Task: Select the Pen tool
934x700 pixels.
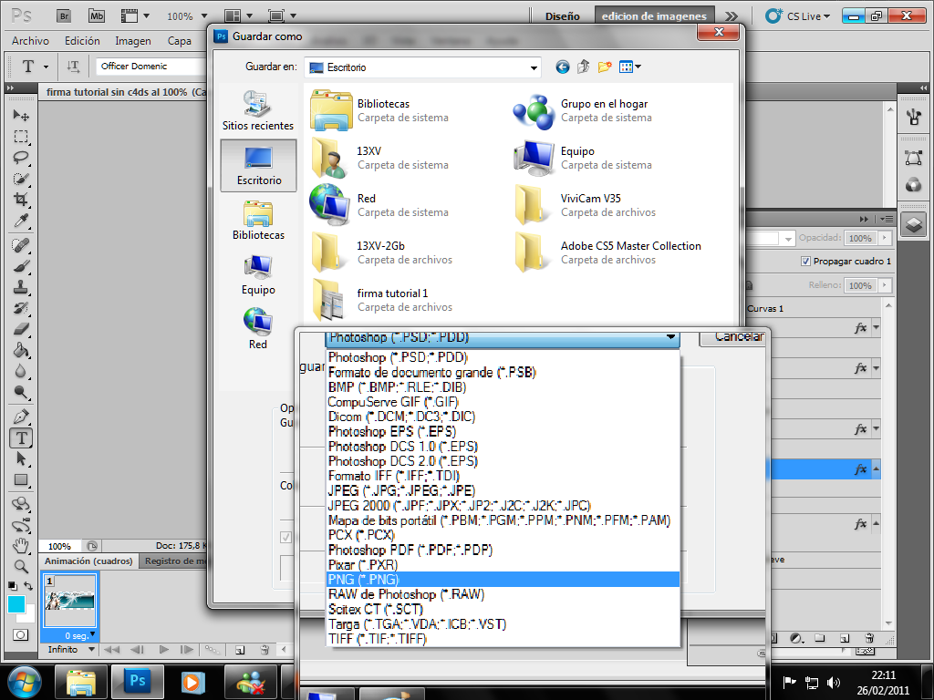Action: (x=21, y=417)
